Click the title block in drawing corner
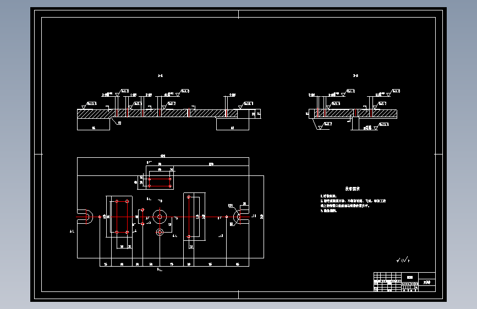This screenshot has width=477, height=309. coord(404,282)
